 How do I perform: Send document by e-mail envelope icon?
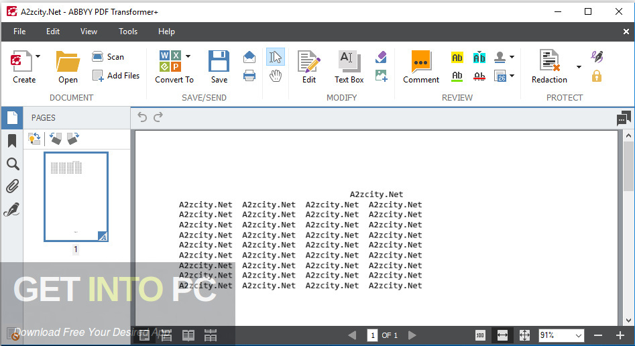(249, 57)
